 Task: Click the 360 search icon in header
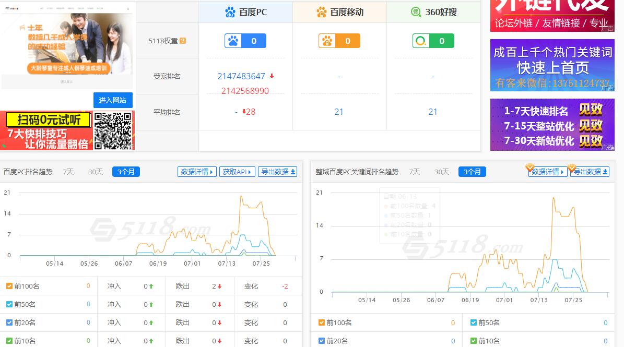416,13
